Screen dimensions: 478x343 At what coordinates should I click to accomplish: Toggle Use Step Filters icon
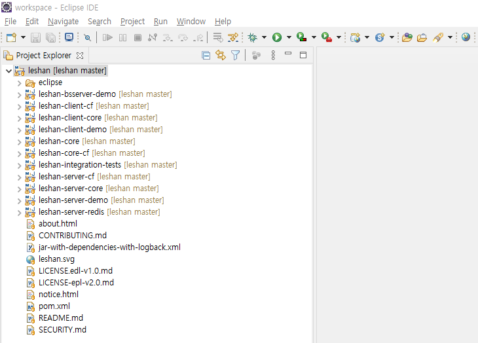tap(233, 37)
